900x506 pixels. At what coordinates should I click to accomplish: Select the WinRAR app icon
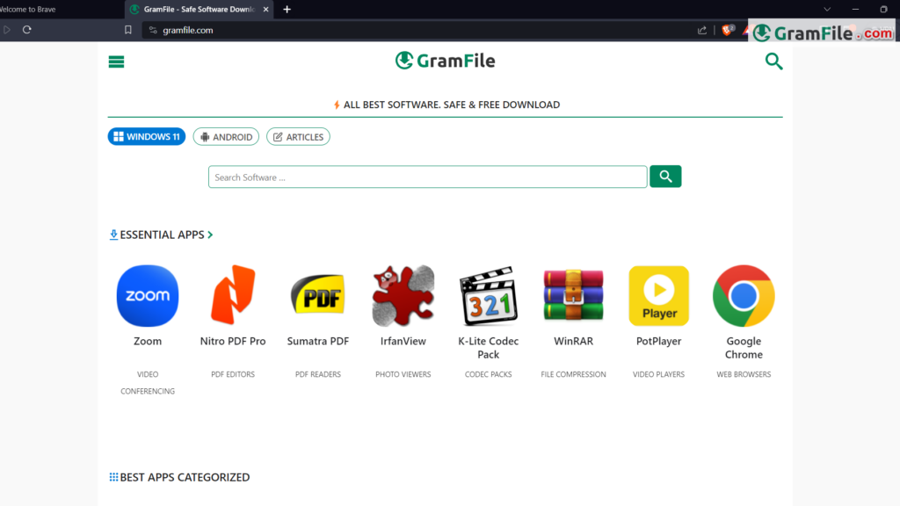(573, 296)
